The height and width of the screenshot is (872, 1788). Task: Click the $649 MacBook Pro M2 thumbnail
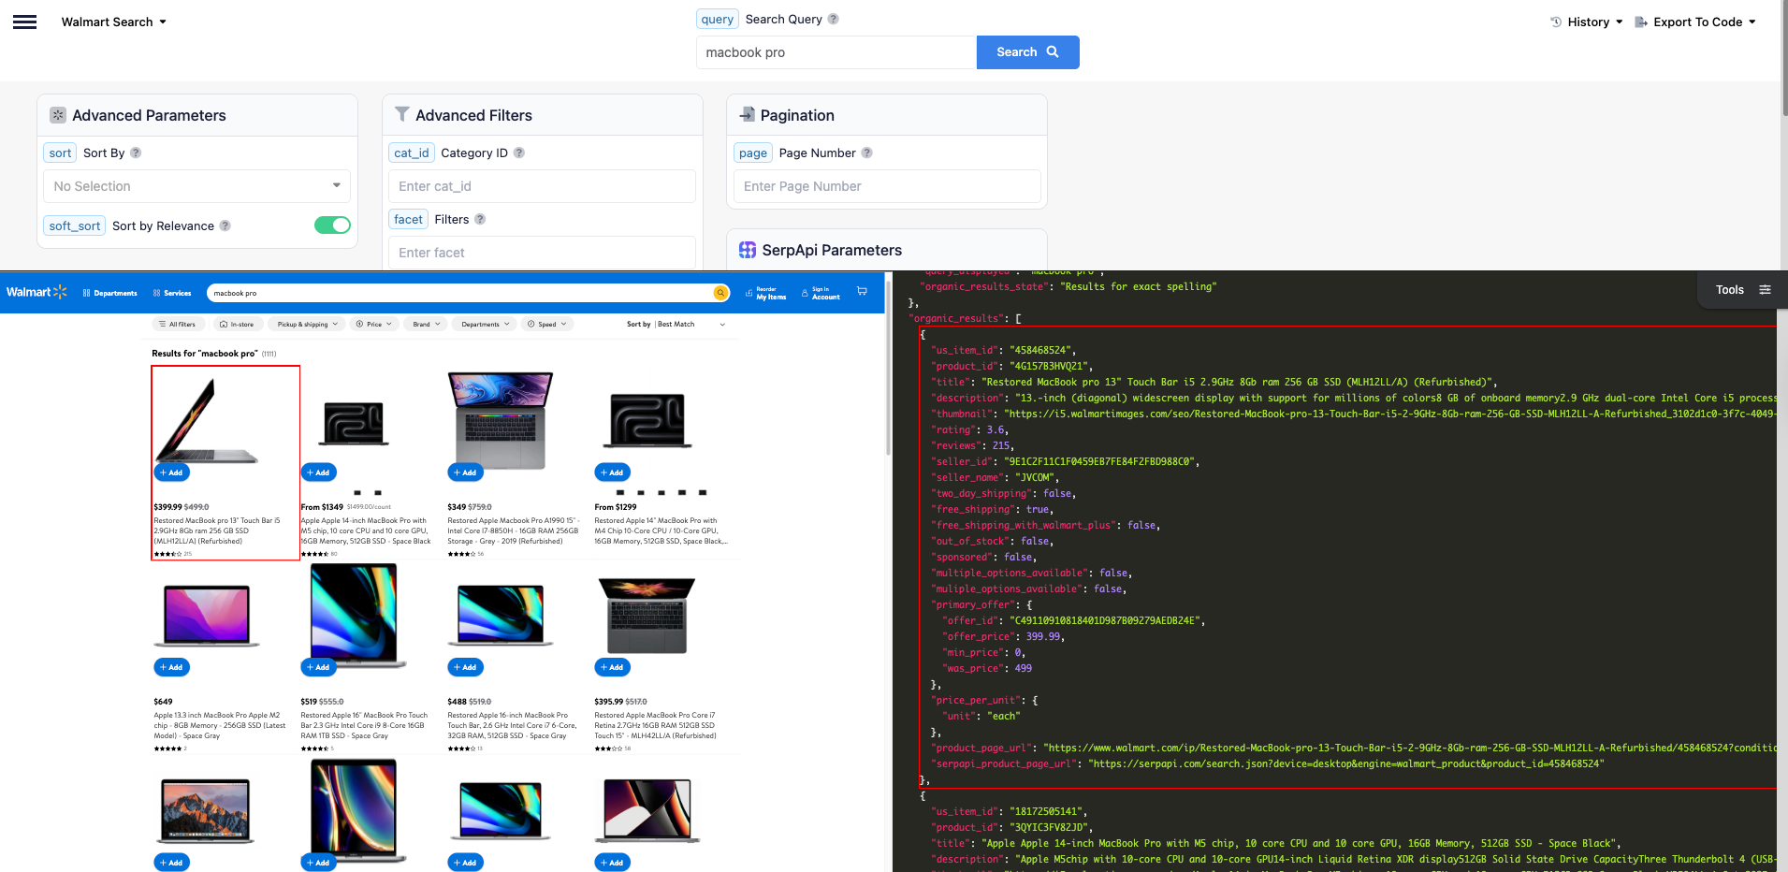coord(207,615)
